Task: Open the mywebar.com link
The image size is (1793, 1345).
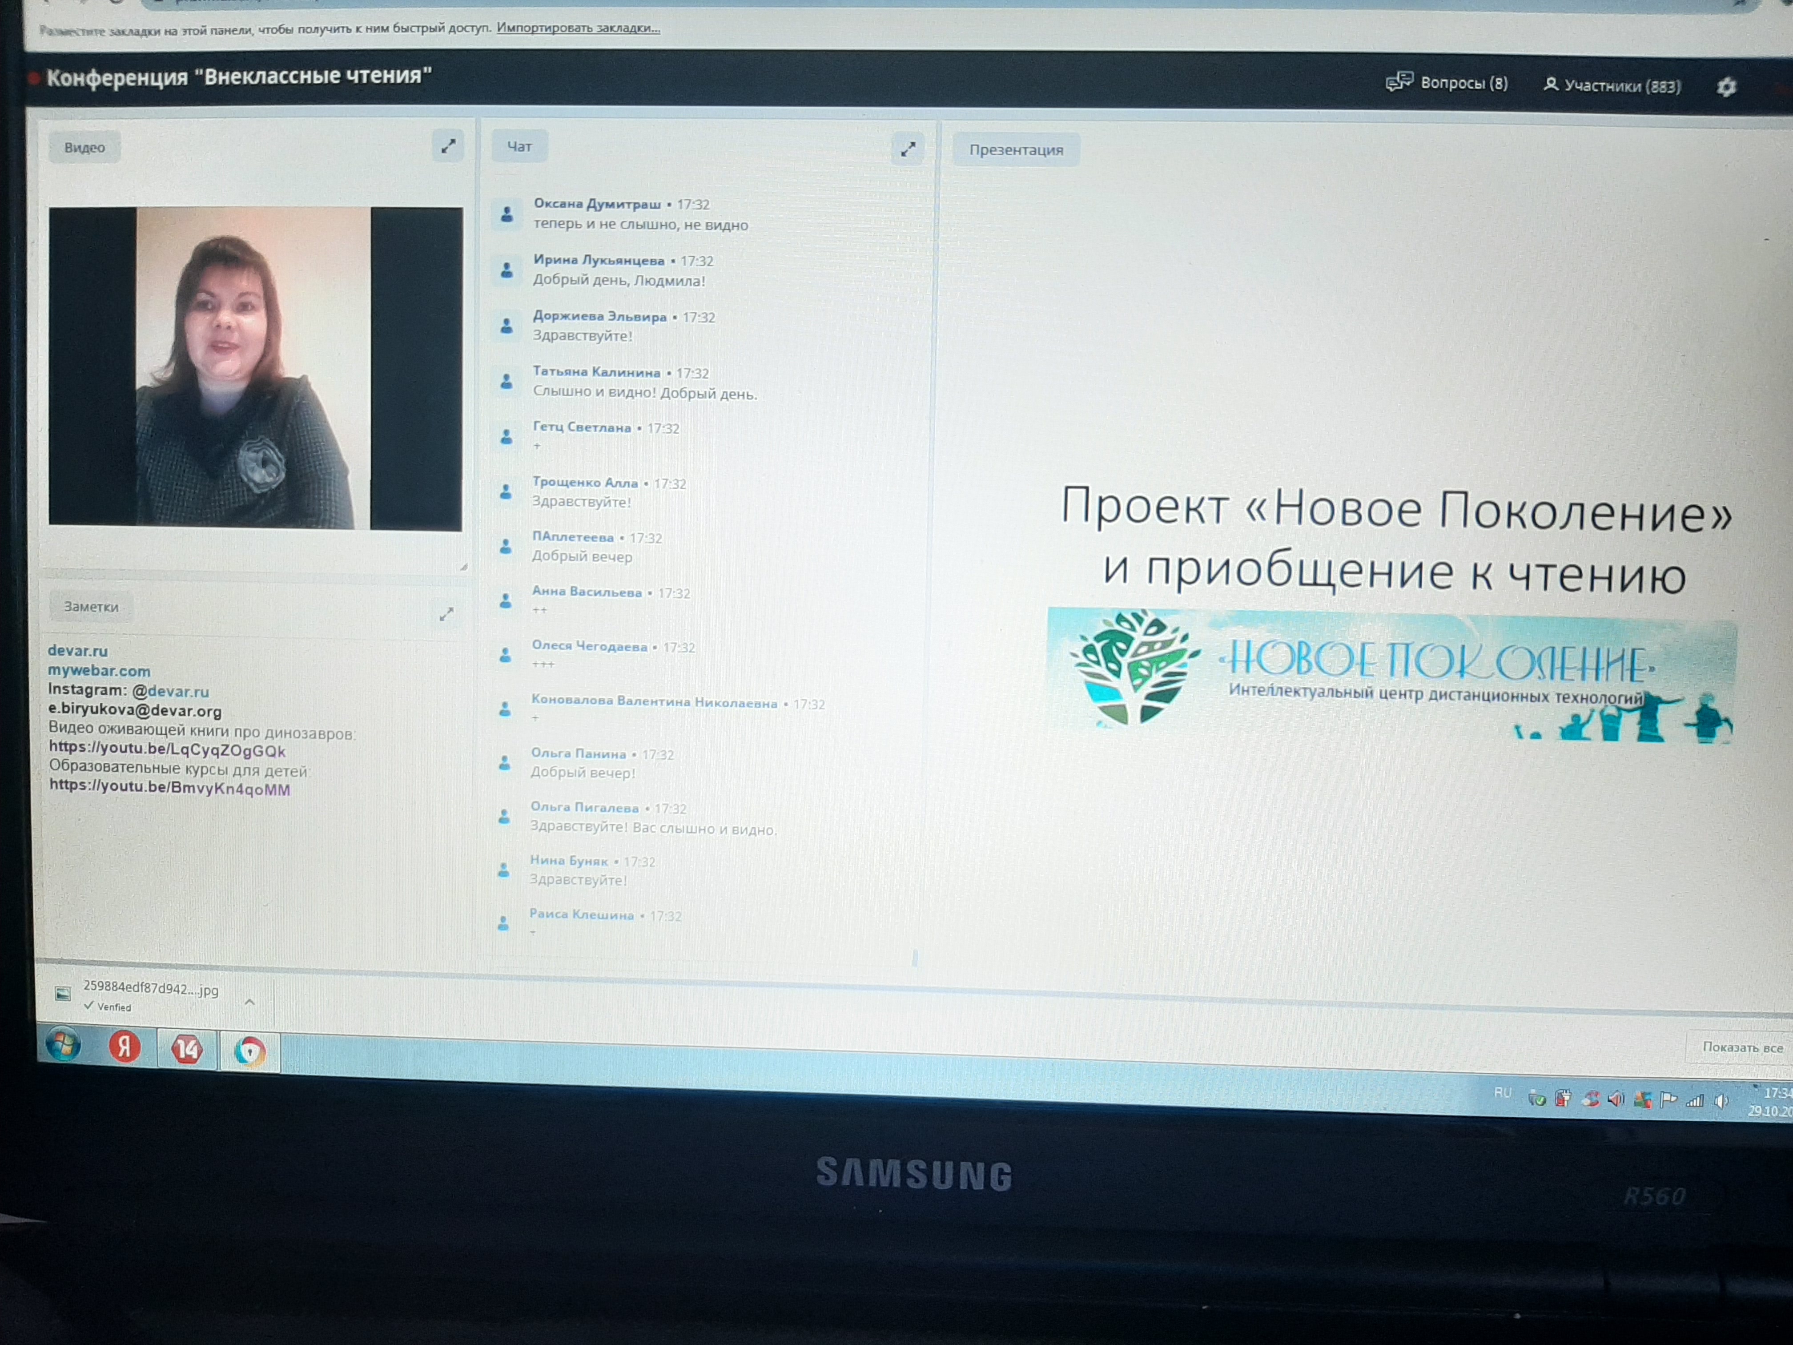Action: [99, 670]
